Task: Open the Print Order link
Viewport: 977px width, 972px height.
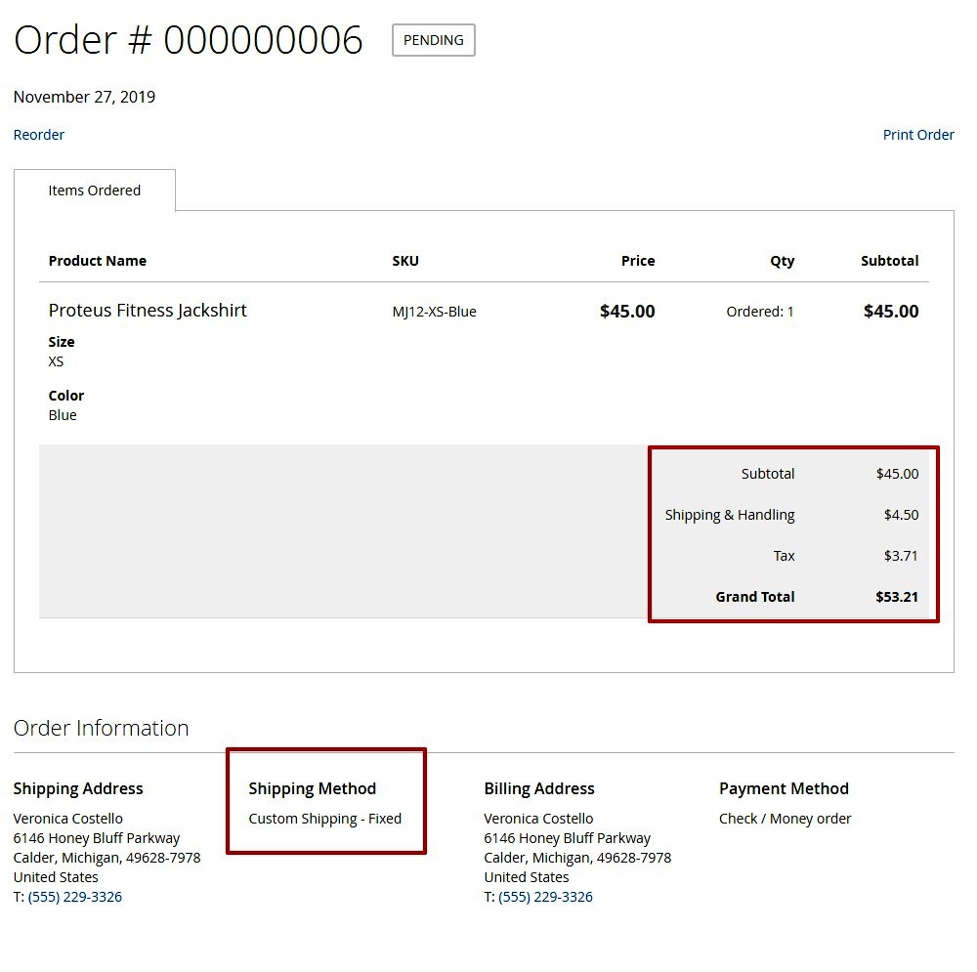Action: coord(917,134)
